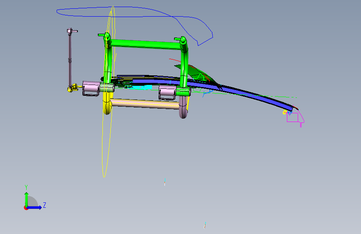
Task: Select the yellow elbow tube segment
Action: click(x=107, y=103)
